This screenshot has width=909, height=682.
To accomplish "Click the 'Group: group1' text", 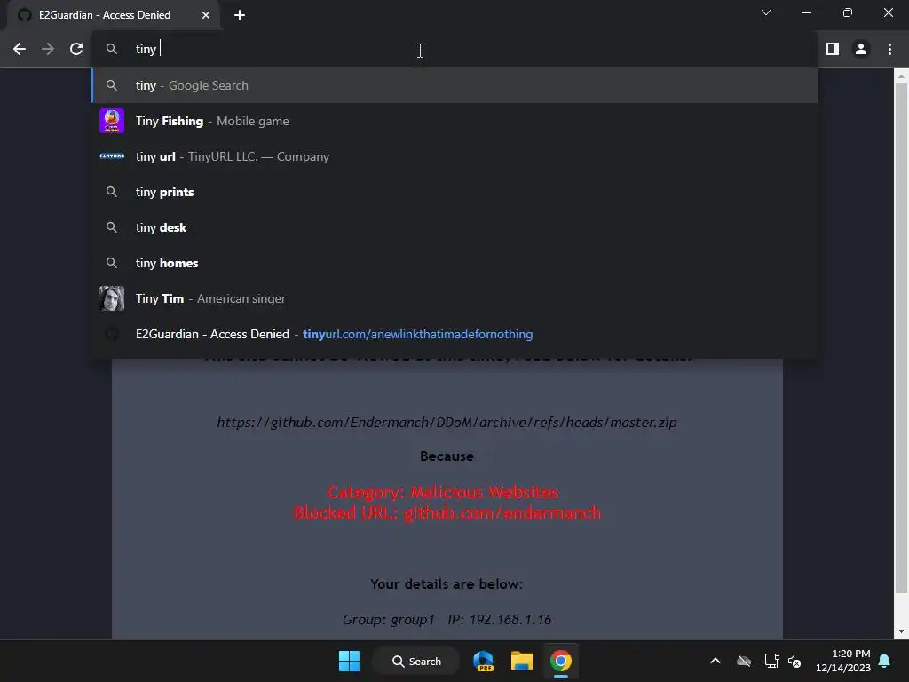I will (388, 619).
